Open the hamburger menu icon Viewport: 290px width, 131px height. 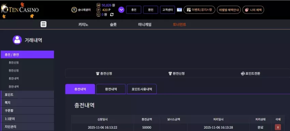coord(43,24)
